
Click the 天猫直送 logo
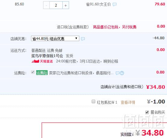point(42,61)
